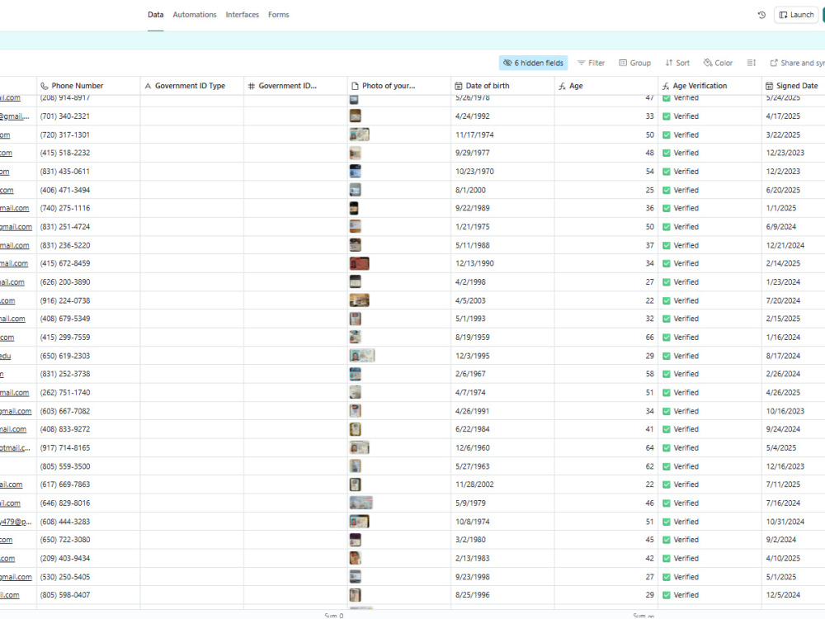Screen dimensions: 825x619
Task: Click the formula icon in Age header
Action: pos(562,86)
